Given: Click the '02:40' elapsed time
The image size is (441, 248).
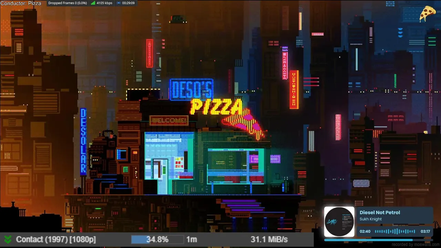Looking at the screenshot, I should [x=365, y=231].
